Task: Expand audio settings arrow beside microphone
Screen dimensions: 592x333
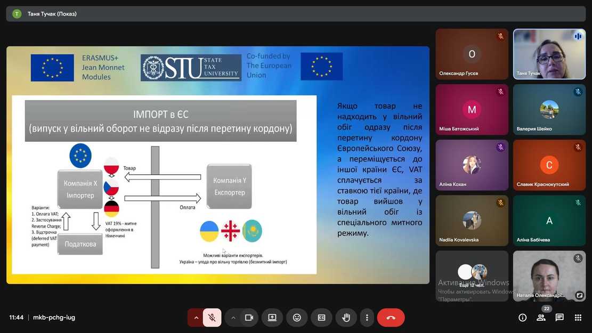Action: click(x=196, y=318)
